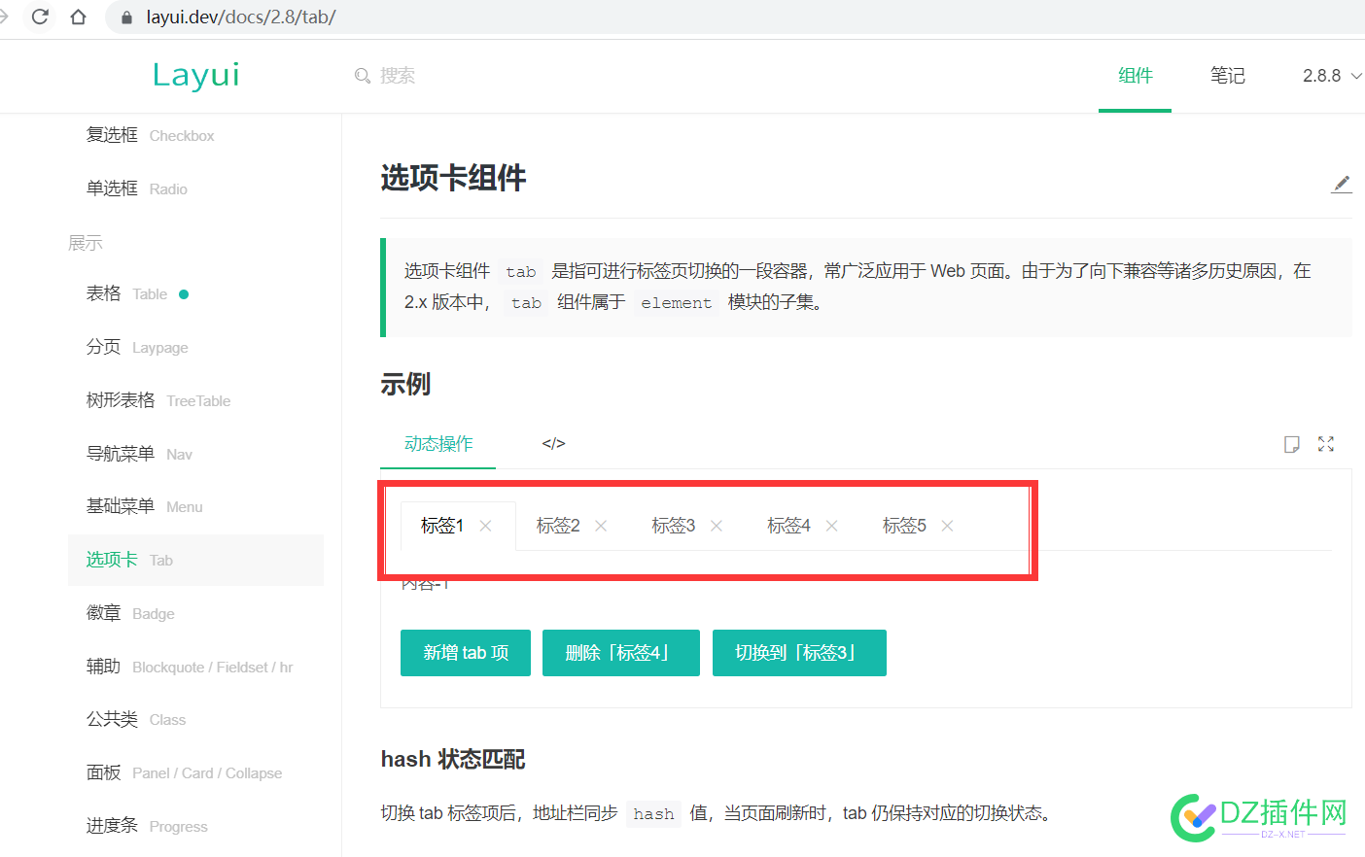The width and height of the screenshot is (1365, 857).
Task: Close the 标签2 tab with its X
Action: 601,526
